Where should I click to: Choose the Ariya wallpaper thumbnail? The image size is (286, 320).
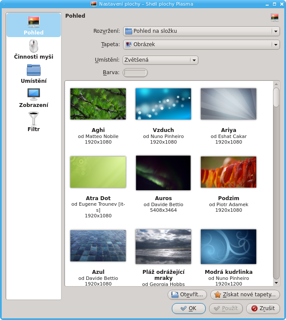pos(229,104)
